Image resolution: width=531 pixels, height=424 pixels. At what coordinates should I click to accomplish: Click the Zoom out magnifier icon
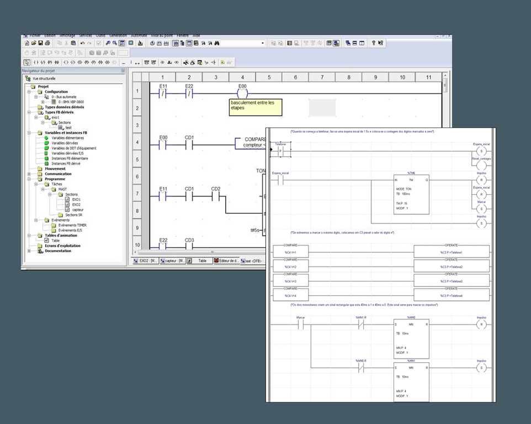[114, 43]
